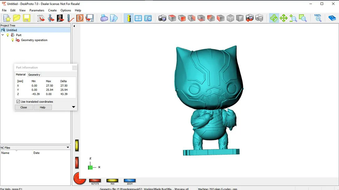This screenshot has width=339, height=190.
Task: Click the PAN thumbwheel
Action: tap(112, 181)
